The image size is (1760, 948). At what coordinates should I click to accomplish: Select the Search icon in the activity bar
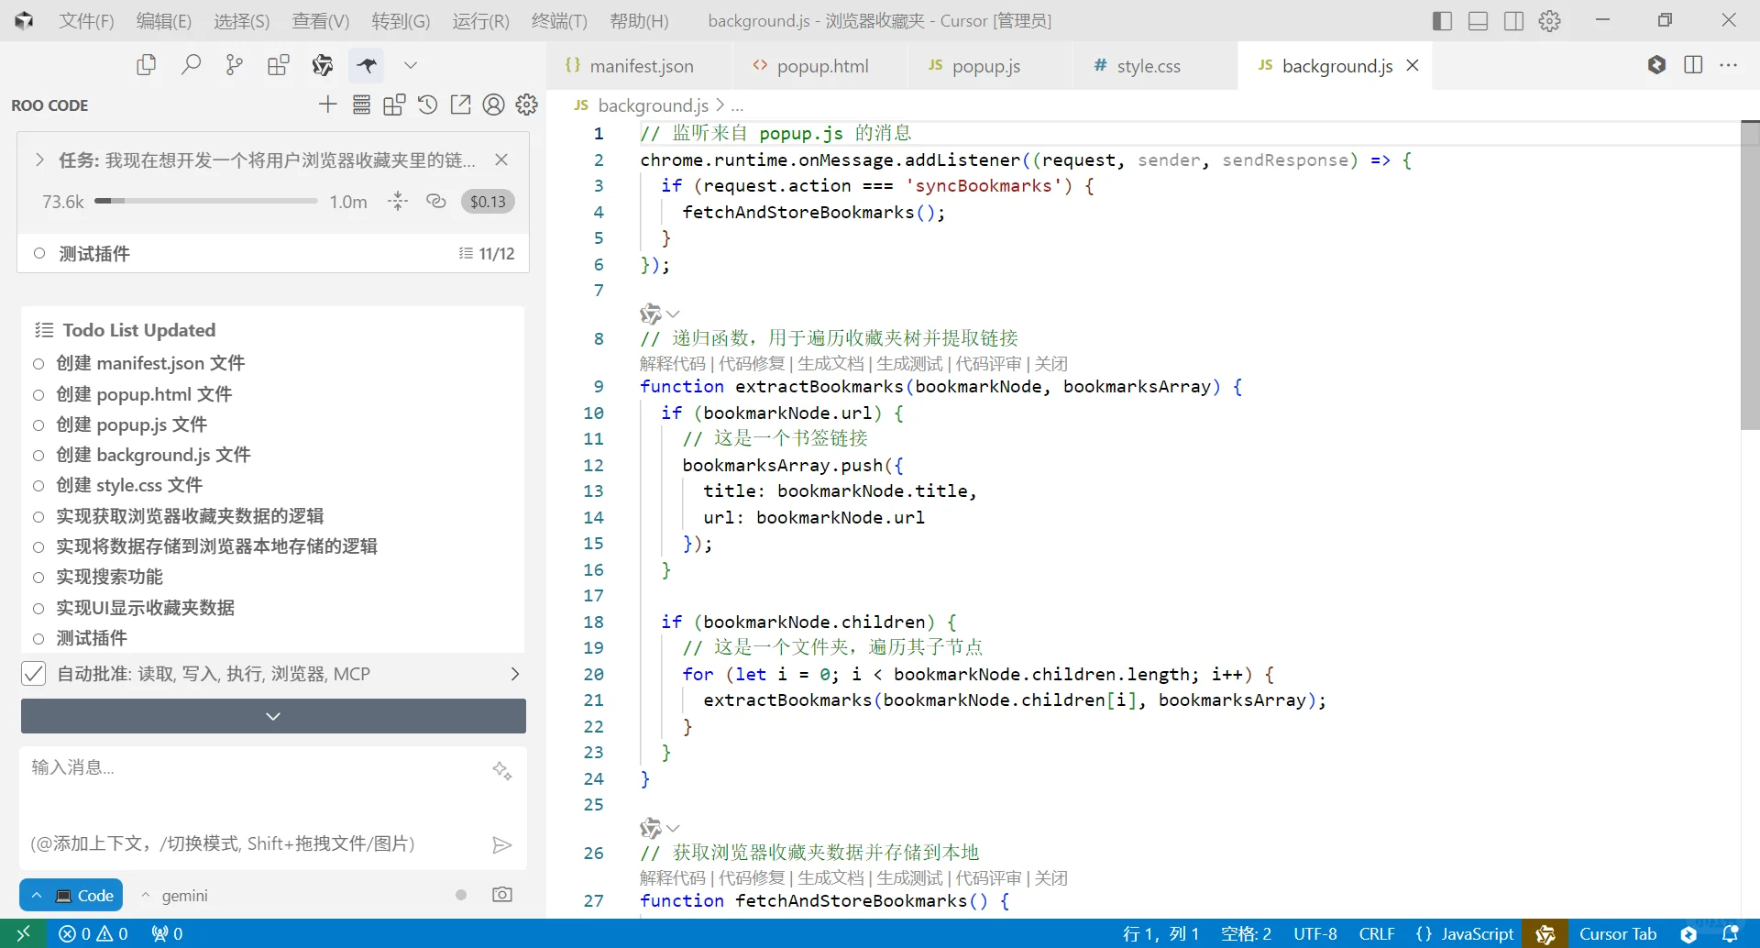[192, 64]
